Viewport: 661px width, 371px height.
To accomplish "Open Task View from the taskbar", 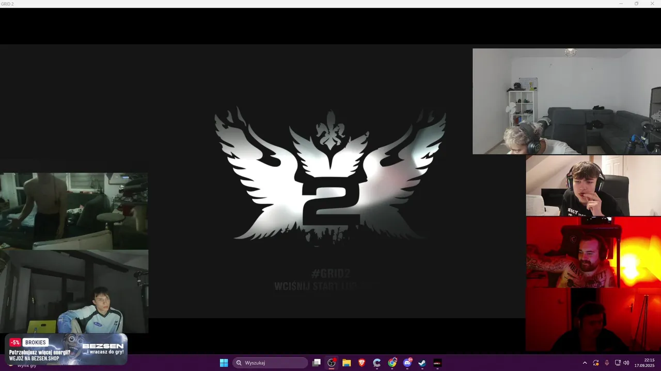I will (317, 363).
